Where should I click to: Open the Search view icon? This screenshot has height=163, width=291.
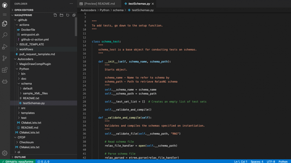[5, 35]
